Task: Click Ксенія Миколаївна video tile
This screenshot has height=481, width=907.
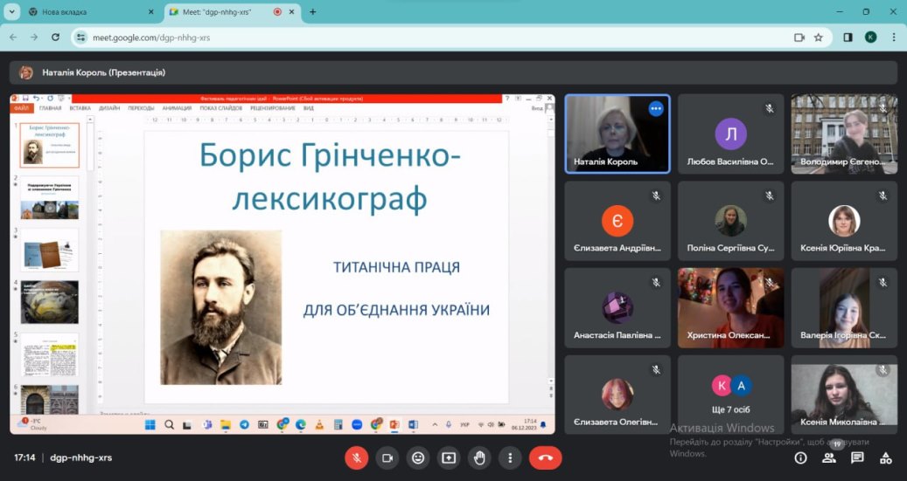Action: point(844,395)
